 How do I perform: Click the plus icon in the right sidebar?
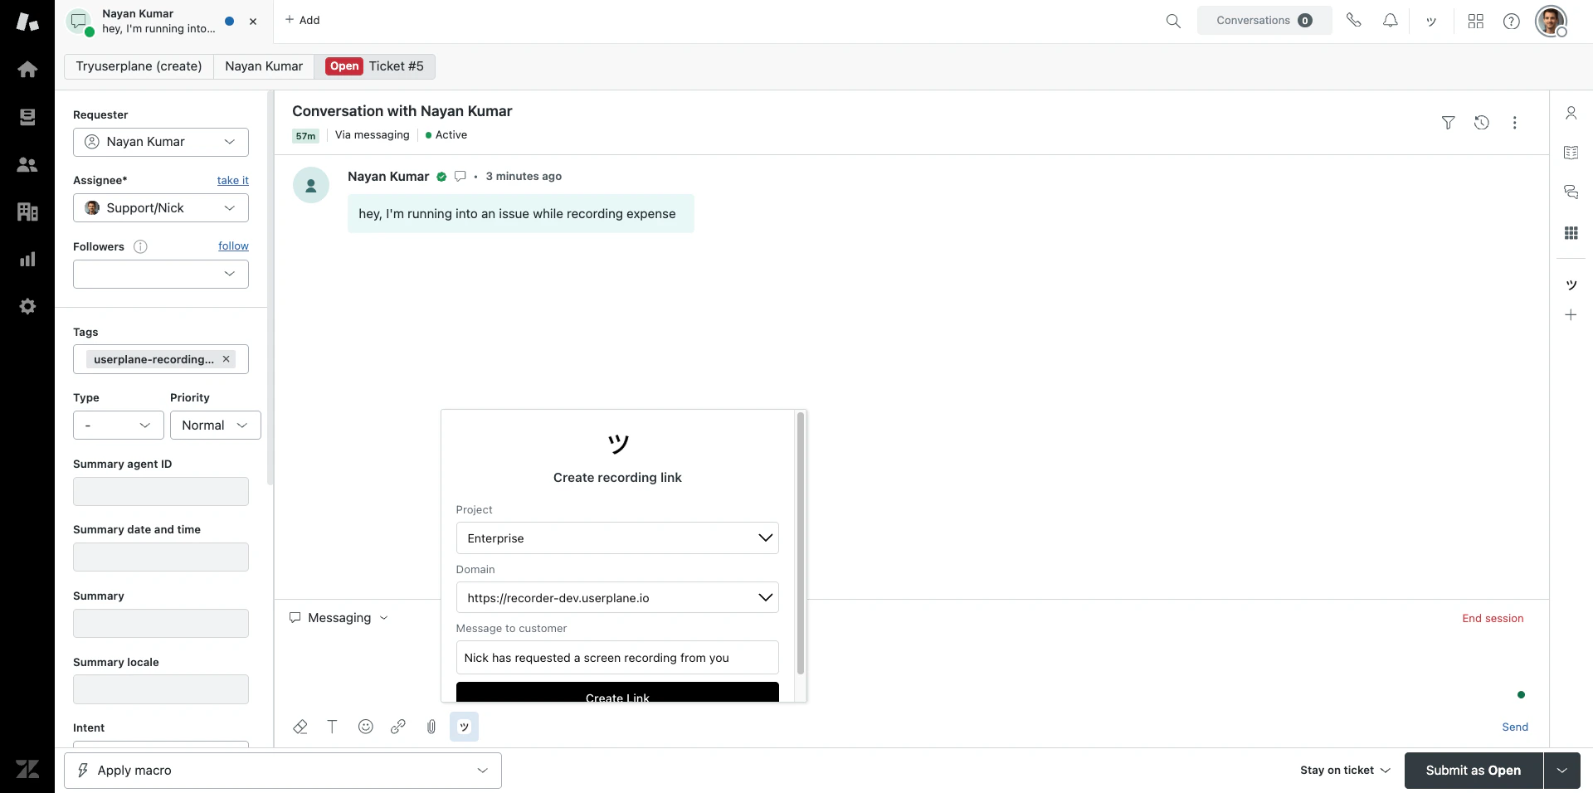coord(1571,315)
